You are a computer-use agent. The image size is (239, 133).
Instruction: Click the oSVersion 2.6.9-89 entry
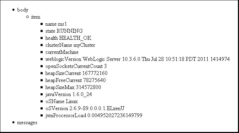[x=85, y=108]
